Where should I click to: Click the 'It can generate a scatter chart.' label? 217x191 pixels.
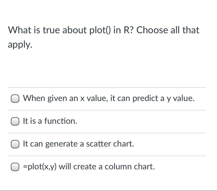(78, 144)
